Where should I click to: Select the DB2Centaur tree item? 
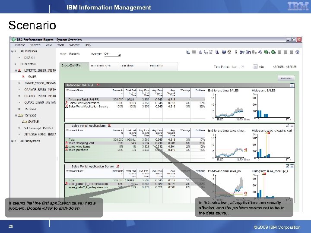(29, 64)
